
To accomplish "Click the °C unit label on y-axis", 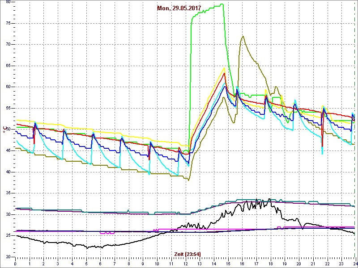I will [x=4, y=130].
